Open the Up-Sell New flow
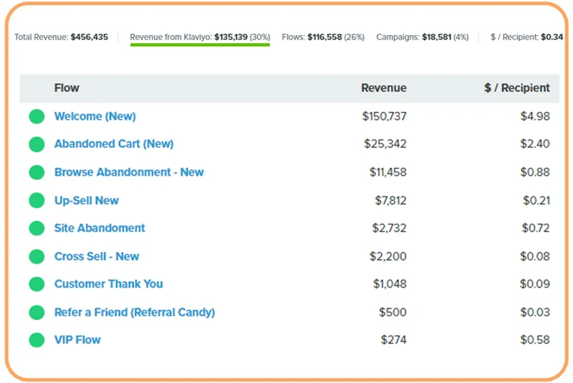The width and height of the screenshot is (573, 383). pos(87,200)
